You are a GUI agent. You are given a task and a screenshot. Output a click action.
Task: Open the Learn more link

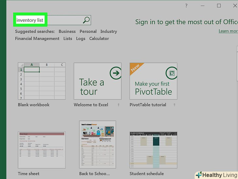pos(228,31)
